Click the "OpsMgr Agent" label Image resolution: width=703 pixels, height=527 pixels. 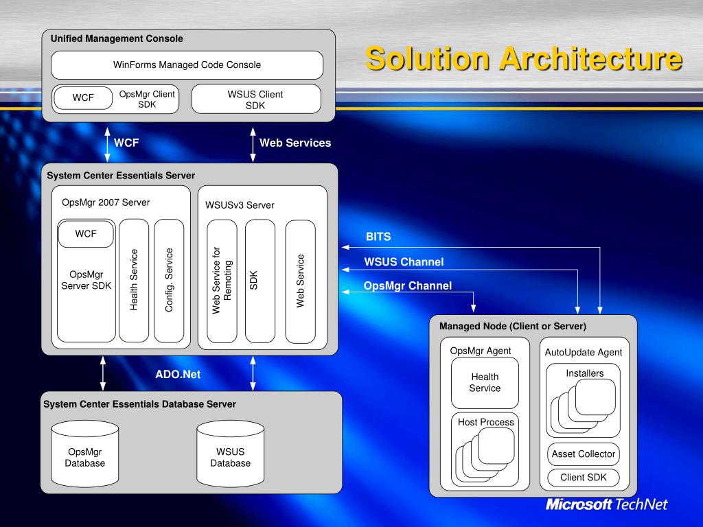[x=480, y=351]
